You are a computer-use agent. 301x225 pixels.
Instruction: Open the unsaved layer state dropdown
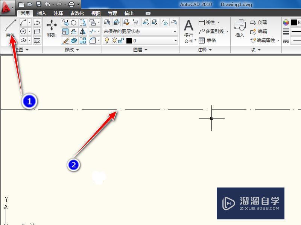(x=140, y=31)
